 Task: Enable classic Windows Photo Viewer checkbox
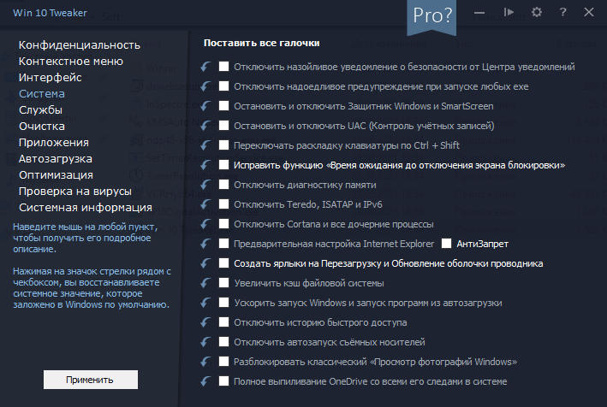coord(223,362)
